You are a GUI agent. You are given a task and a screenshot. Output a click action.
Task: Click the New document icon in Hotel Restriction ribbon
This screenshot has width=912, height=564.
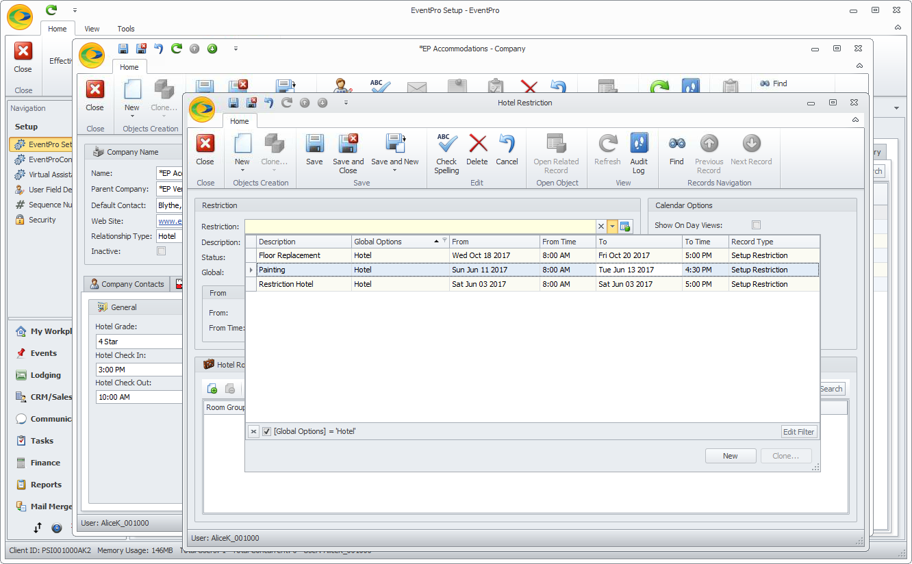point(242,144)
